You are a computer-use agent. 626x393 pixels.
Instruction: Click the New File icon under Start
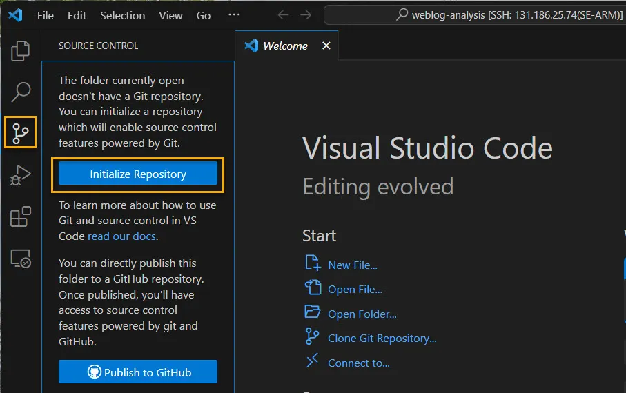[313, 263]
